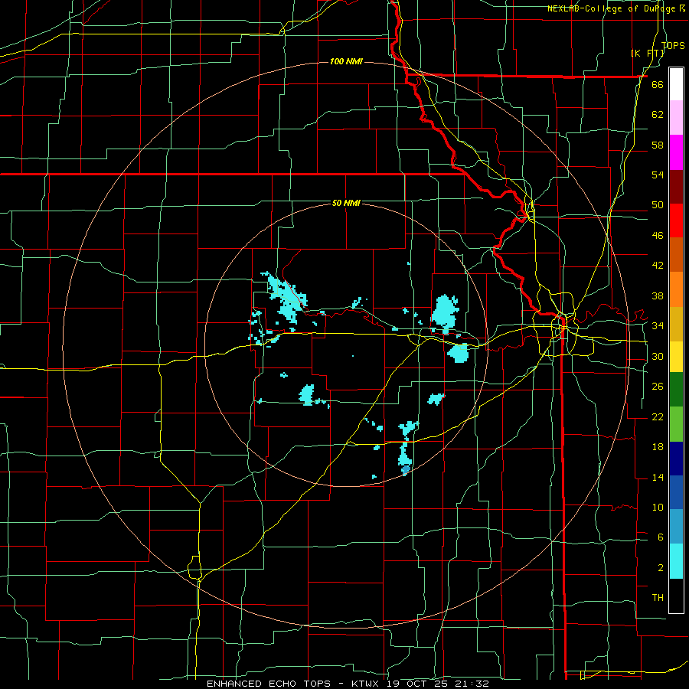
Task: Click the white swatch in the tops legend
Action: click(x=676, y=84)
